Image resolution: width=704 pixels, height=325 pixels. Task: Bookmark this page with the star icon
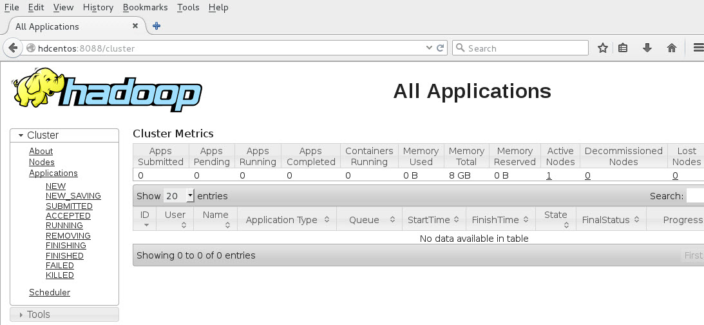(602, 48)
